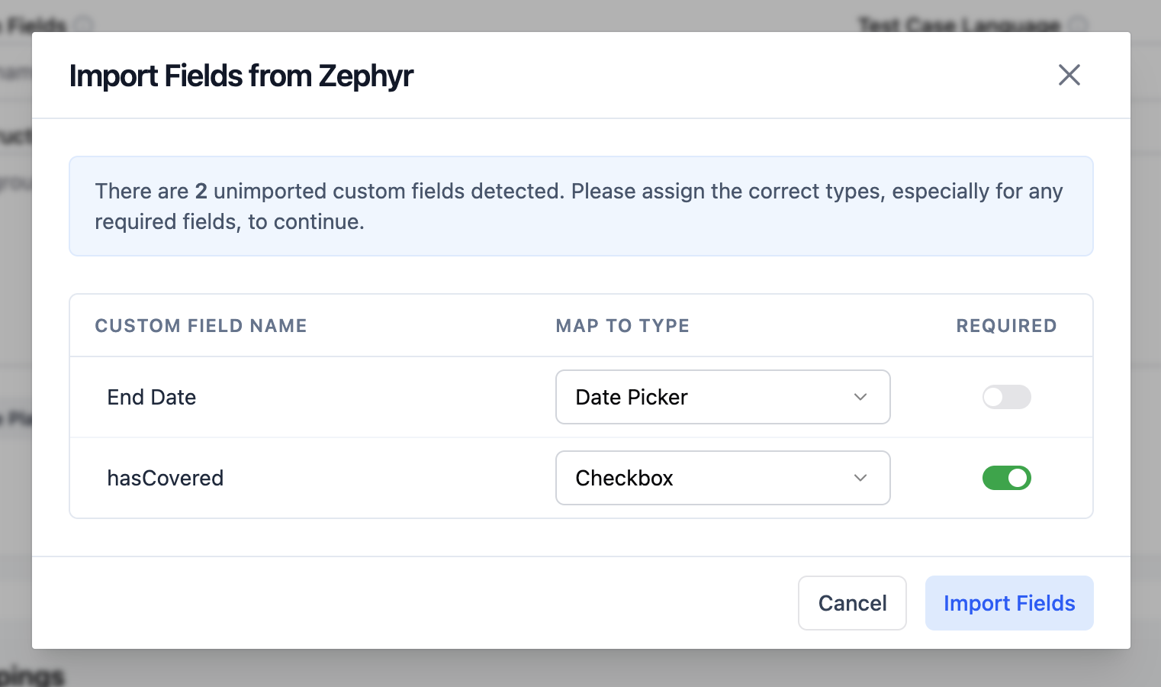Click the Import Fields from Zephyr title

[241, 76]
